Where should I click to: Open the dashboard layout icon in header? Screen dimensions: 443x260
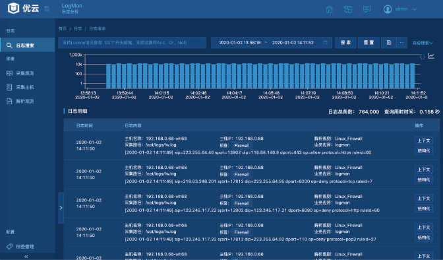tap(348, 9)
